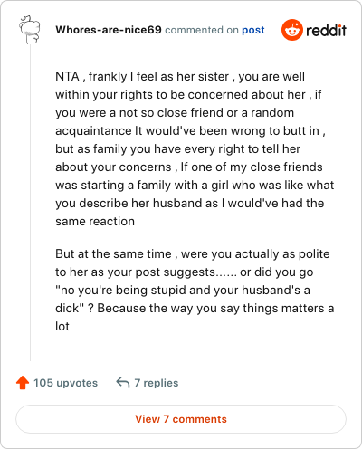Click the "commented on" header text
Viewport: 362px width, 449px height.
coord(202,30)
